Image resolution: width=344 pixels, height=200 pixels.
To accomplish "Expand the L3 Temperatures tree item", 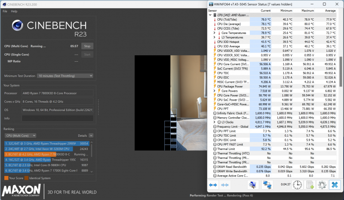I will pyautogui.click(x=215, y=37).
